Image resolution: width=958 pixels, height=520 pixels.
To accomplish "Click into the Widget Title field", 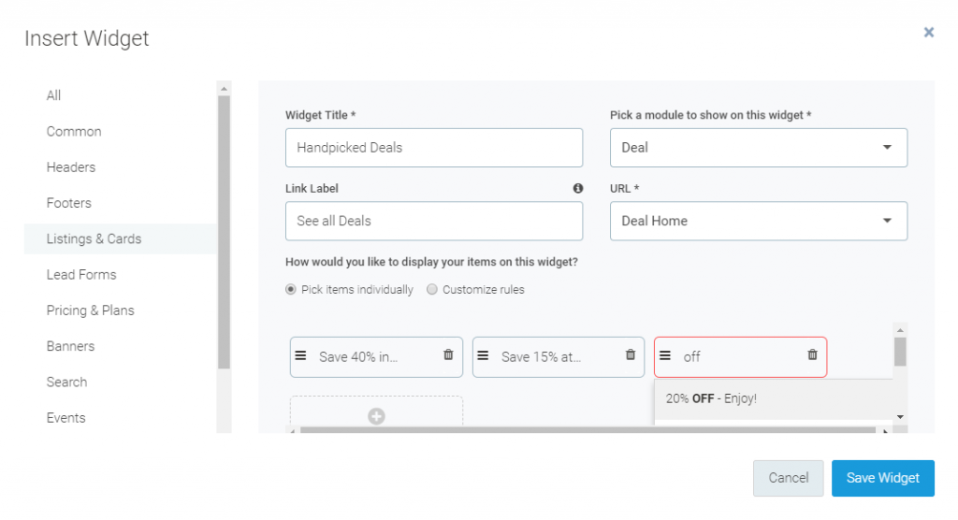I will coord(433,148).
